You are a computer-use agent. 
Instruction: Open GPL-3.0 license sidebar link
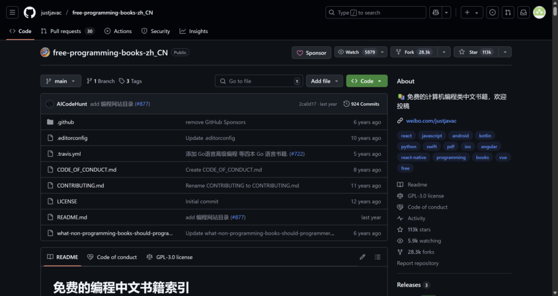pyautogui.click(x=420, y=196)
